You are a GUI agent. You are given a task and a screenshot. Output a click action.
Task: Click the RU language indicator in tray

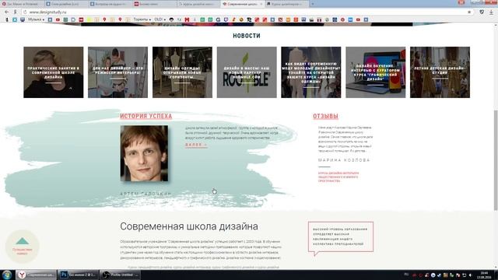tap(406, 275)
